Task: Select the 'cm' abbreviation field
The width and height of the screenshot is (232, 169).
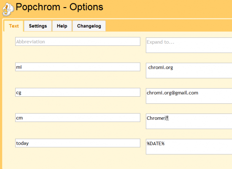Action: [78, 118]
